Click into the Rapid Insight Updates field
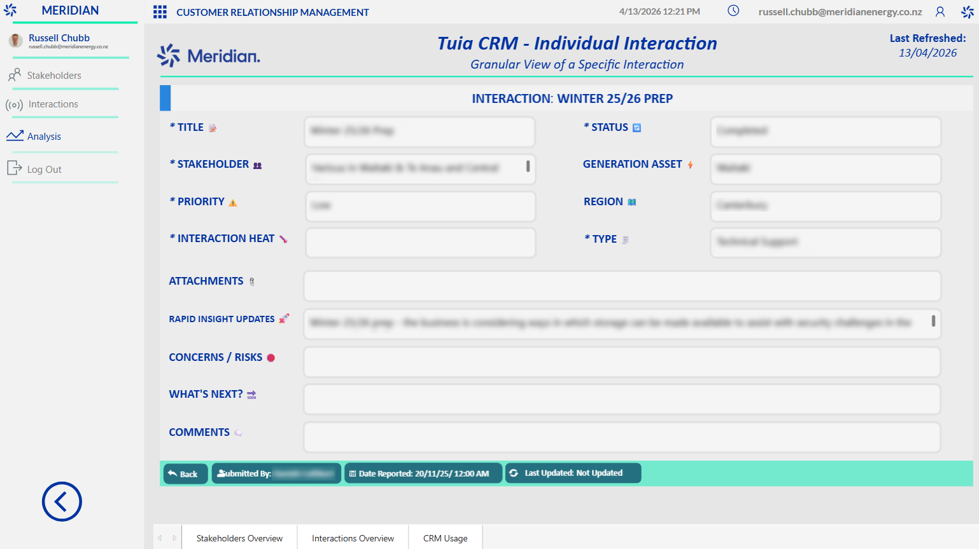This screenshot has height=549, width=979. [622, 323]
